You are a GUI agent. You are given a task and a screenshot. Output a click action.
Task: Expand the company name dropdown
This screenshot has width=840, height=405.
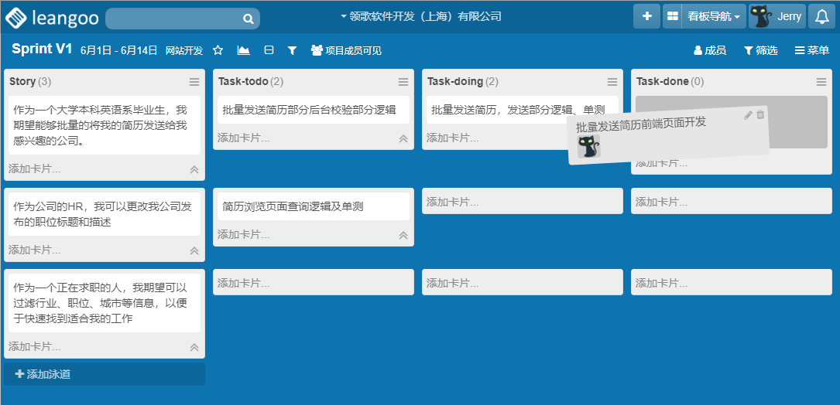[x=420, y=16]
